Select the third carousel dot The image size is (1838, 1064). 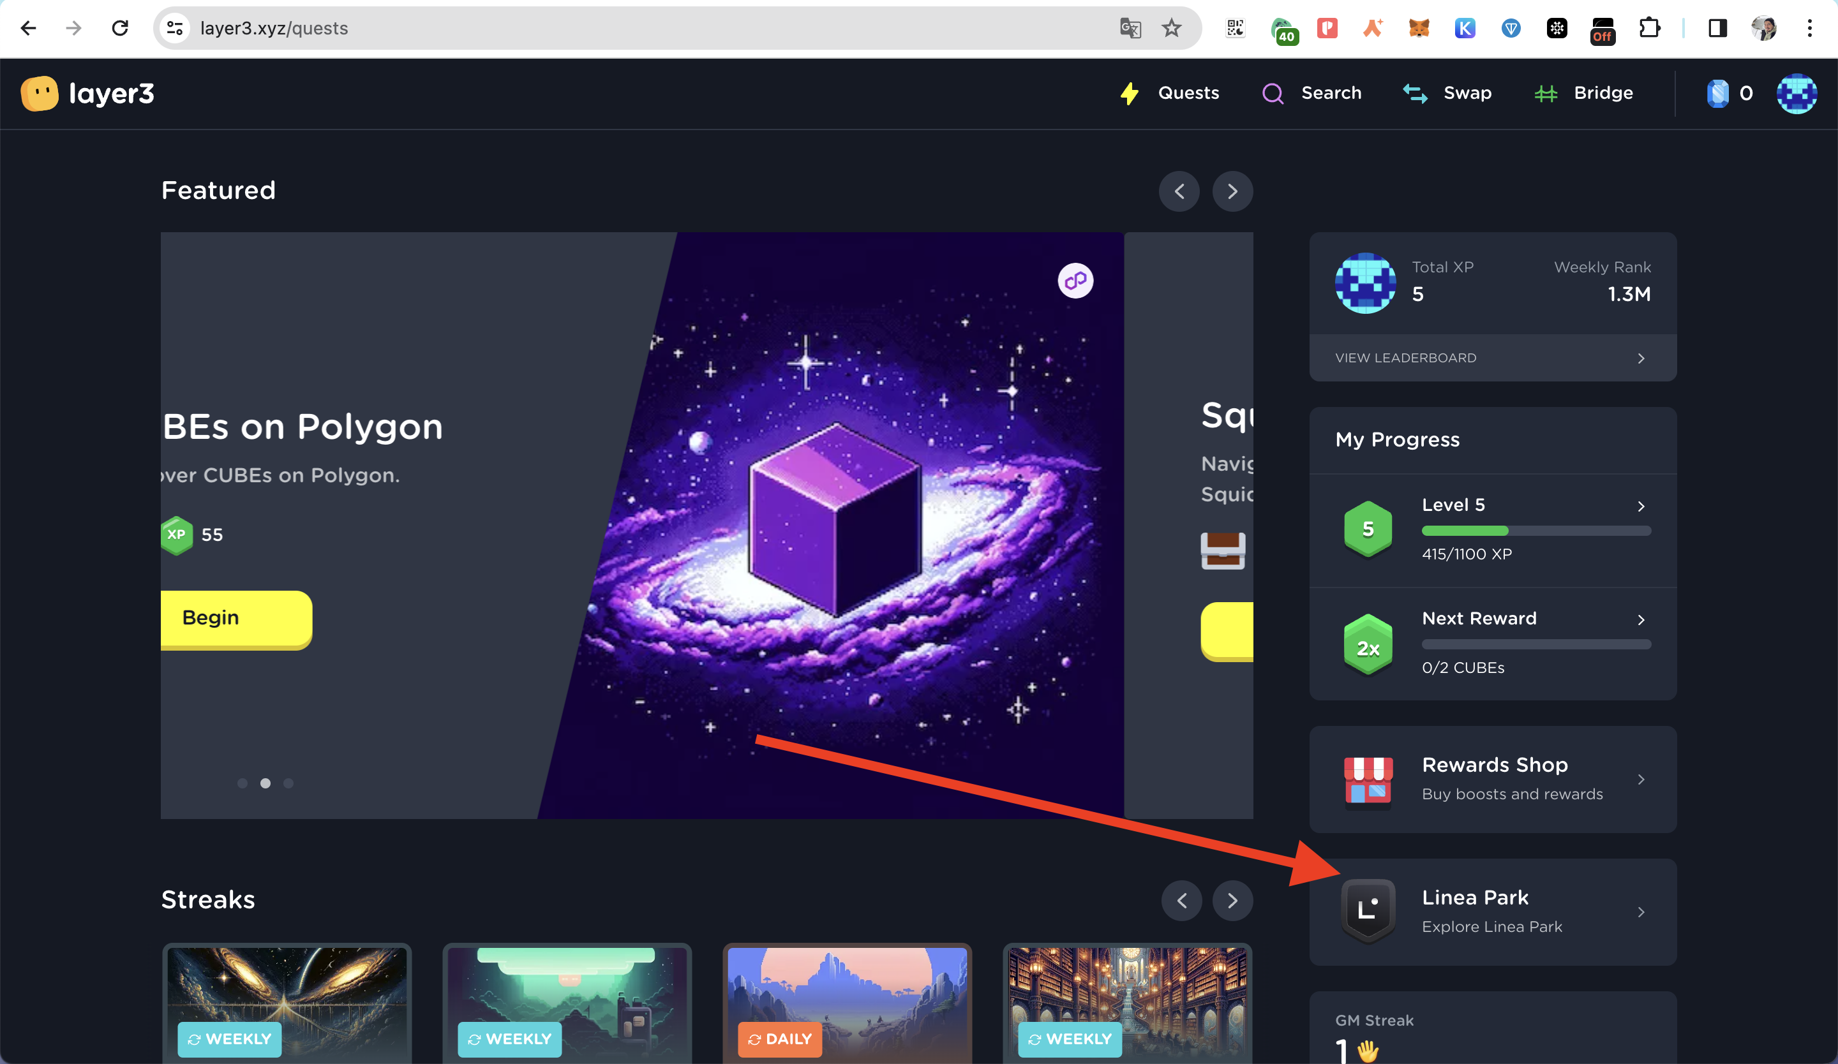289,783
